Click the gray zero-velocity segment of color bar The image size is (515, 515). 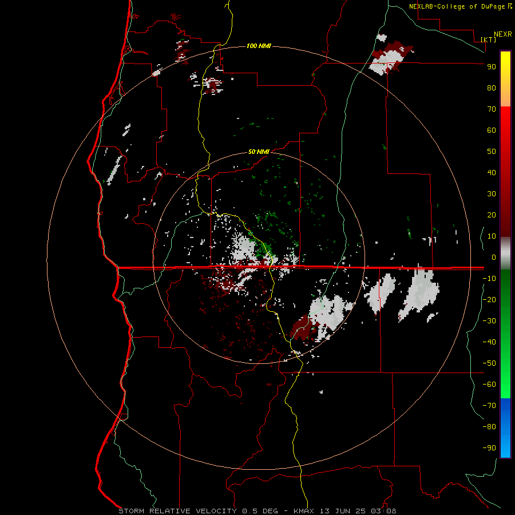click(x=505, y=253)
